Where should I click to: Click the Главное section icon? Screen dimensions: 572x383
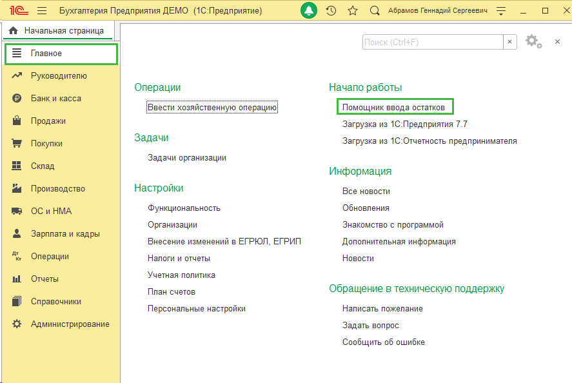click(17, 54)
